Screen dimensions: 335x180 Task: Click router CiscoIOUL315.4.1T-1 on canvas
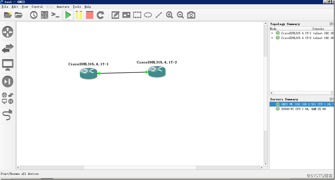pos(88,74)
